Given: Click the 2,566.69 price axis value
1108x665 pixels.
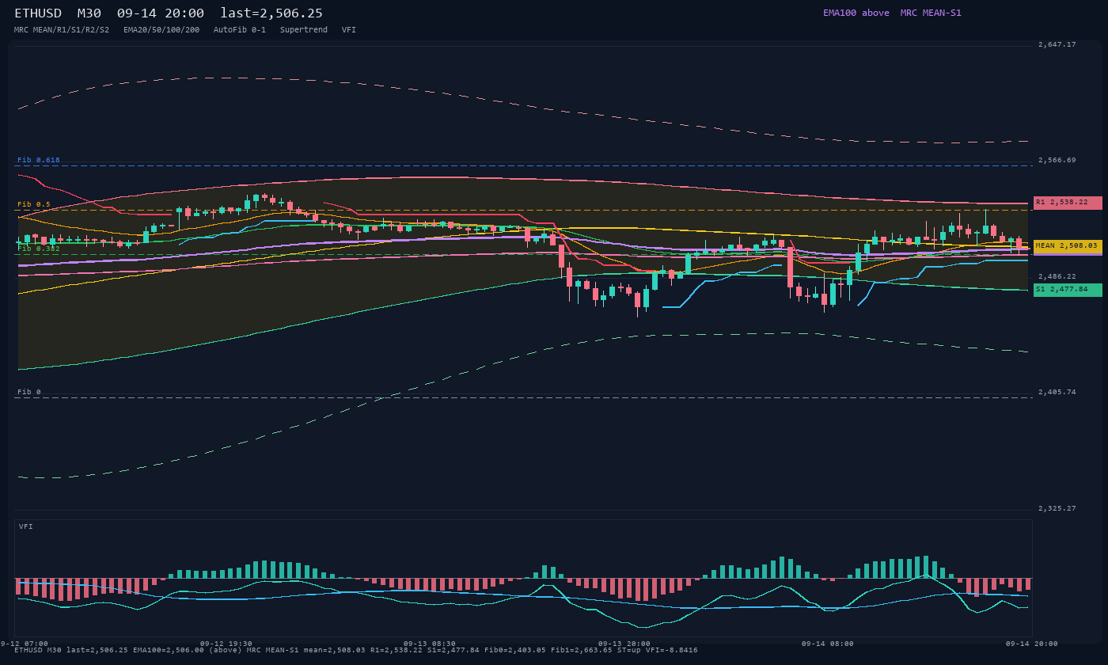Looking at the screenshot, I should coord(1057,160).
